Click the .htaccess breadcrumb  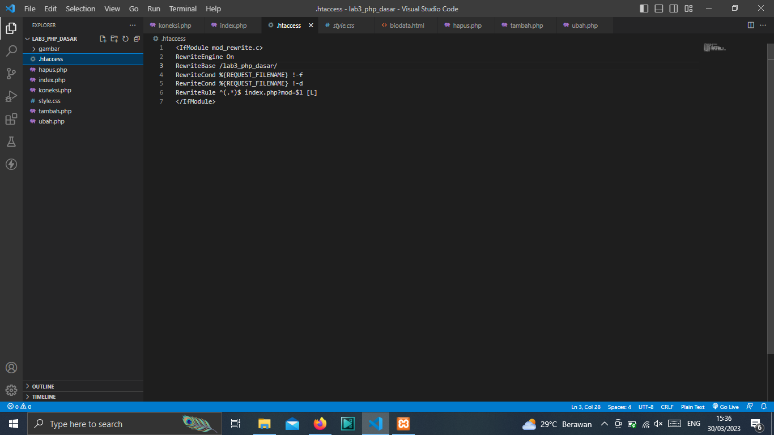tap(169, 39)
